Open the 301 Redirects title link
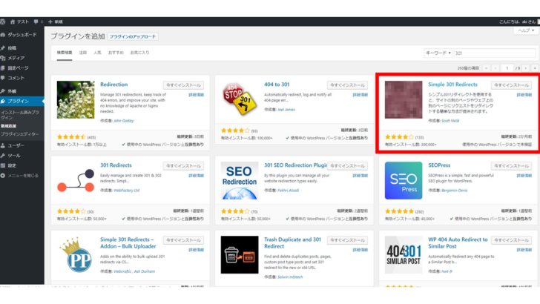Screen dimensions: 540x304 tap(116, 165)
